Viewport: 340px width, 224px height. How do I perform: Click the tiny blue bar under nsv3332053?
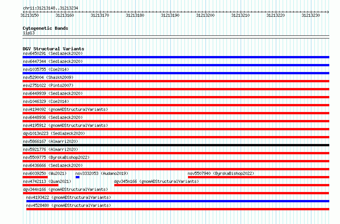tap(78, 177)
